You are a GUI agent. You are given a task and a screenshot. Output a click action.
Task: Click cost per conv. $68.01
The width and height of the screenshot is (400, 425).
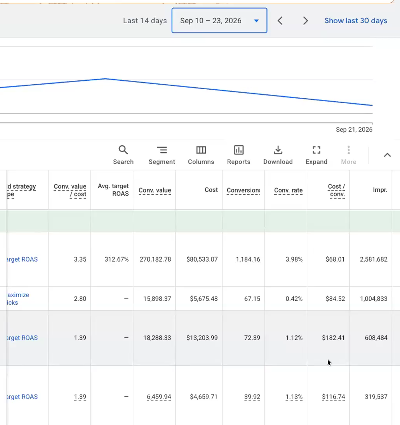click(x=335, y=259)
